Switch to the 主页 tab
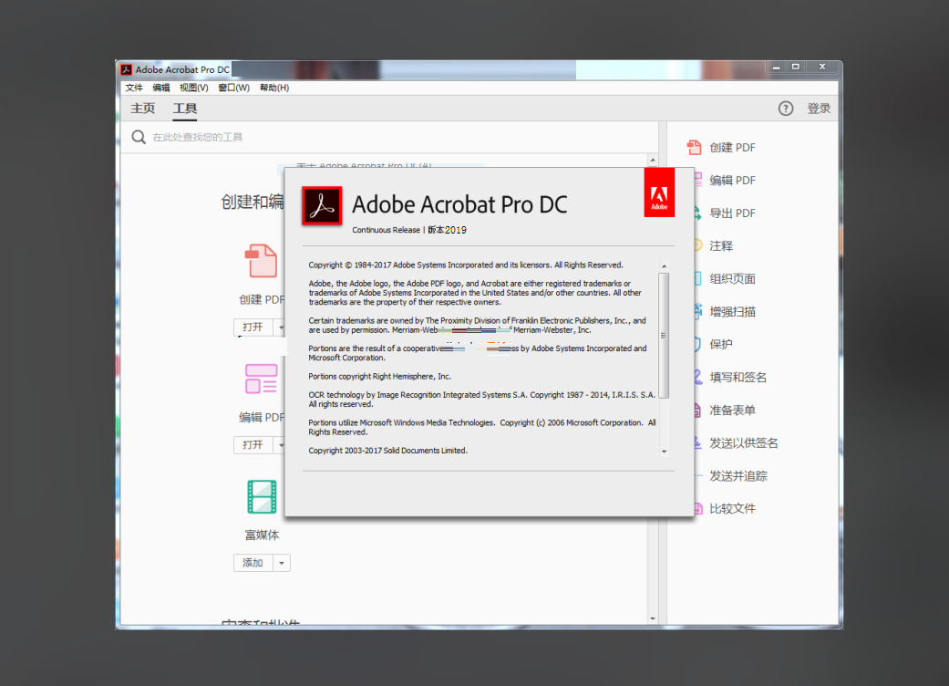Screen dimensions: 949x686 click(143, 109)
